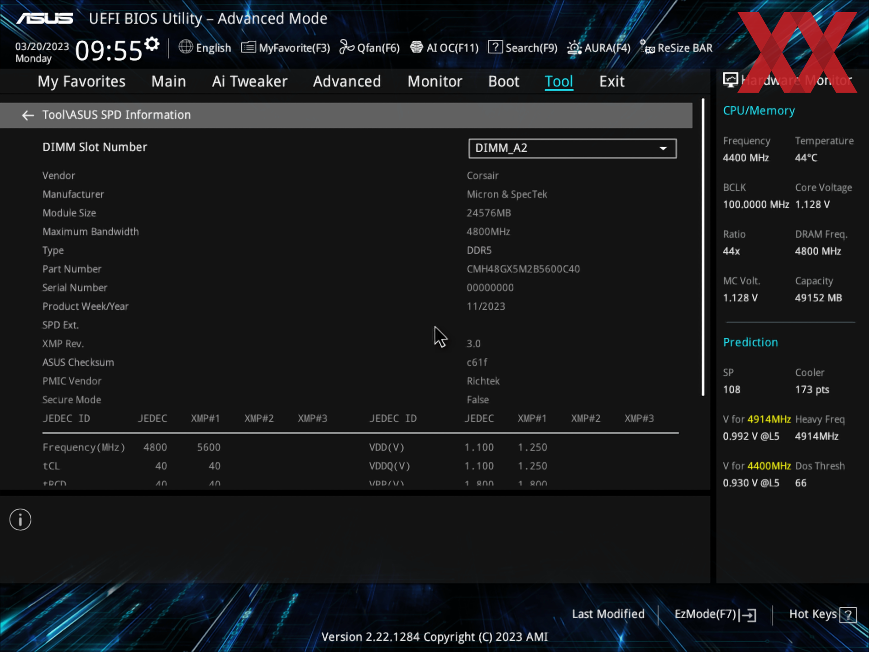Image resolution: width=869 pixels, height=652 pixels.
Task: Click the English language button
Action: [205, 48]
